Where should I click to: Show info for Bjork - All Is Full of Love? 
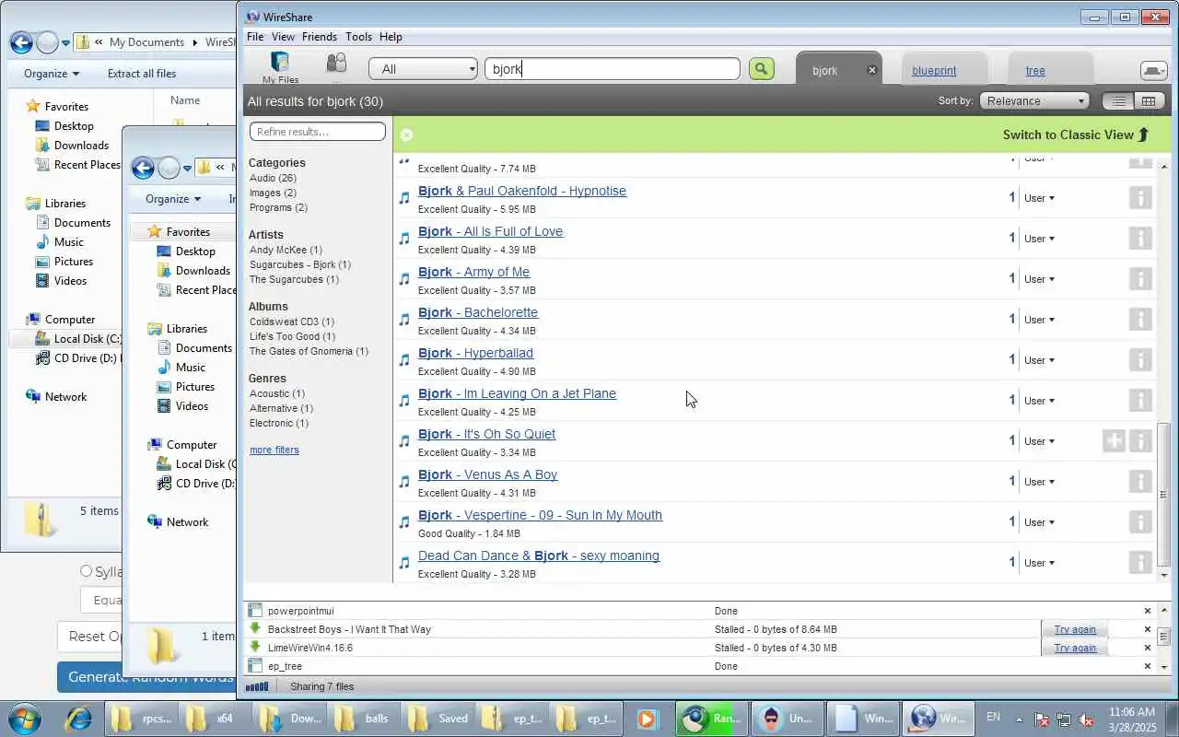click(x=1140, y=239)
